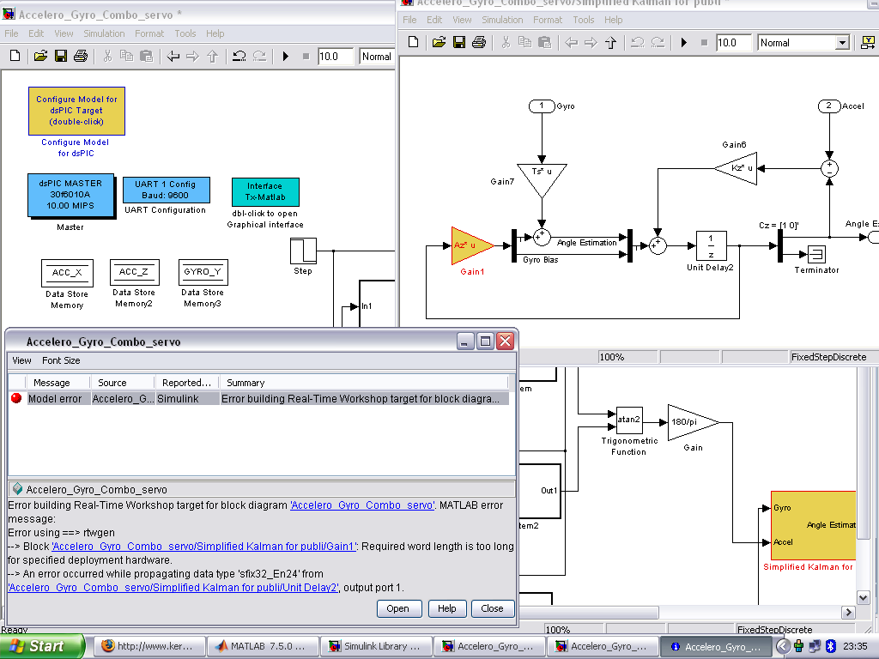Click the Open button in error dialog
879x659 pixels.
[397, 608]
